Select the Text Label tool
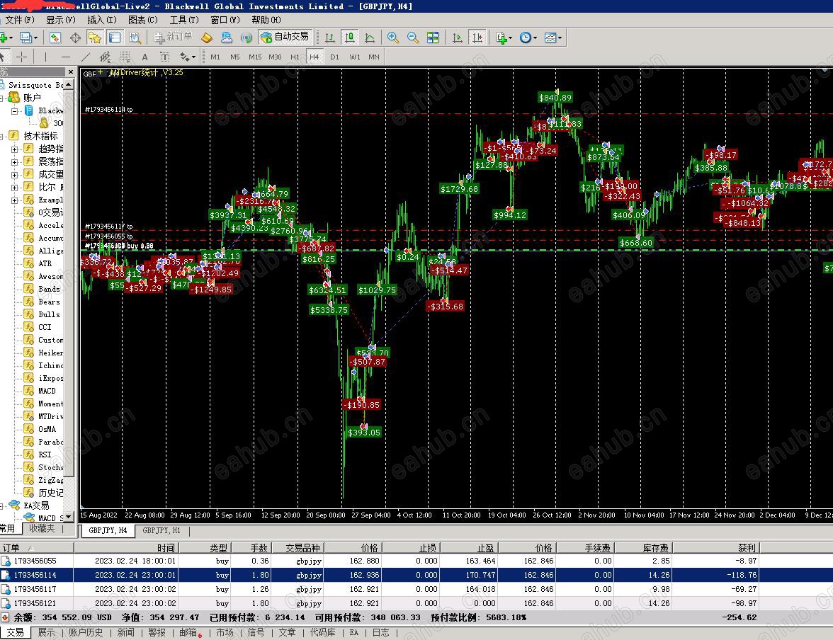 point(164,57)
